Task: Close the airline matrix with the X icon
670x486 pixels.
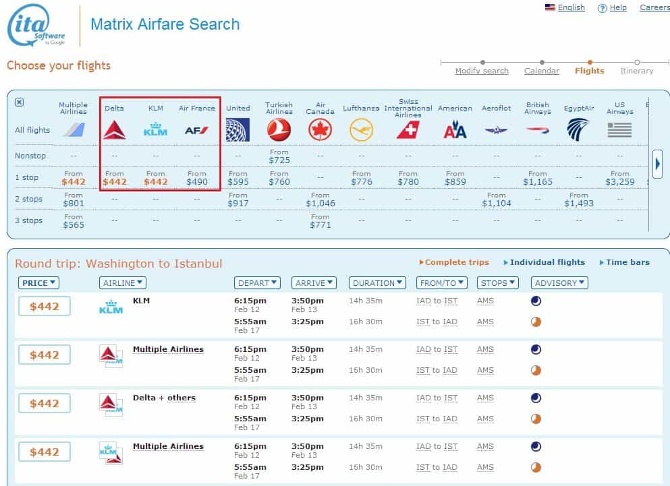Action: pos(19,102)
